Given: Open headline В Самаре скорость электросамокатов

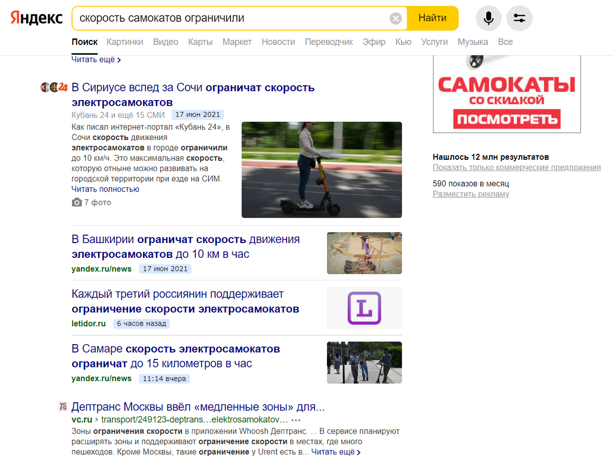Looking at the screenshot, I should click(x=176, y=356).
